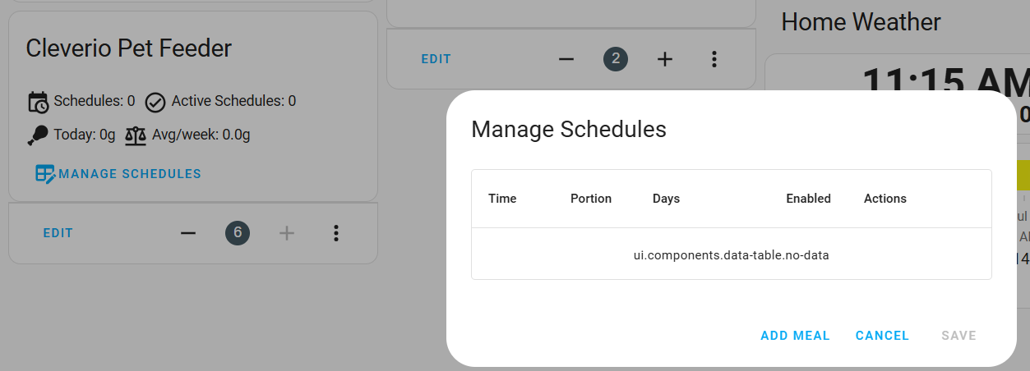Open three-dot menu beside position 2 card
Viewport: 1030px width, 371px height.
[714, 59]
